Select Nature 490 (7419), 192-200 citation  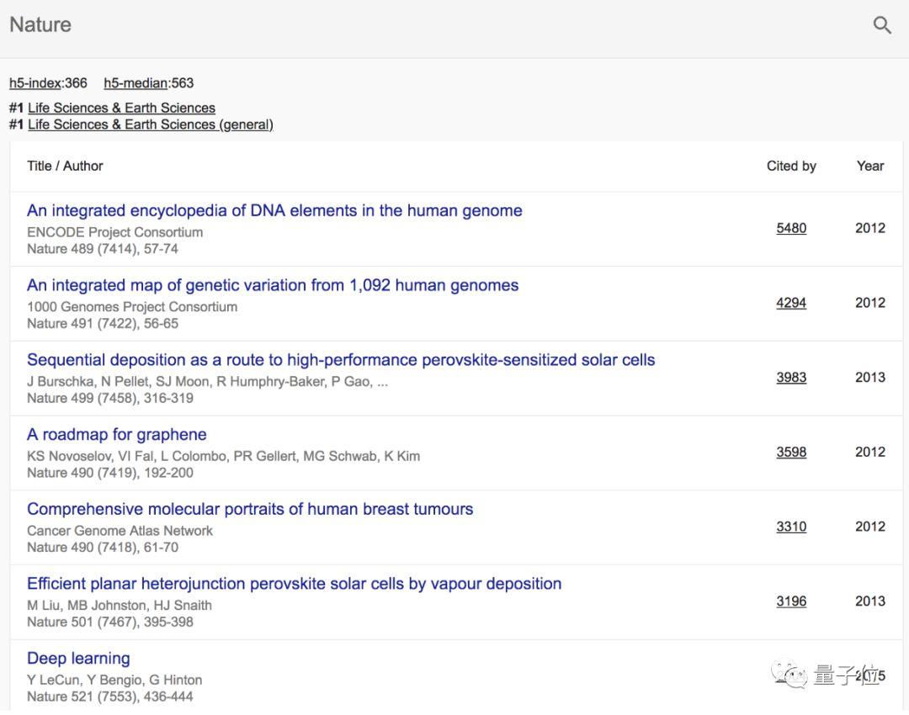pyautogui.click(x=110, y=473)
